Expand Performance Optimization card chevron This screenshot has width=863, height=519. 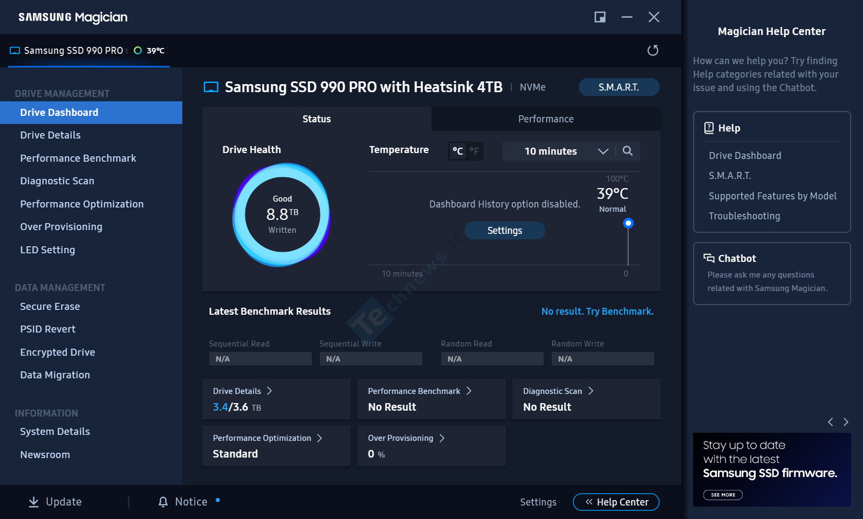coord(319,438)
